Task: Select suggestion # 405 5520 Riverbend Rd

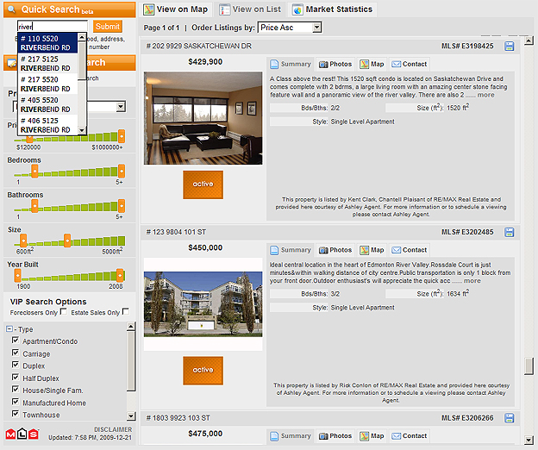Action: coord(47,104)
